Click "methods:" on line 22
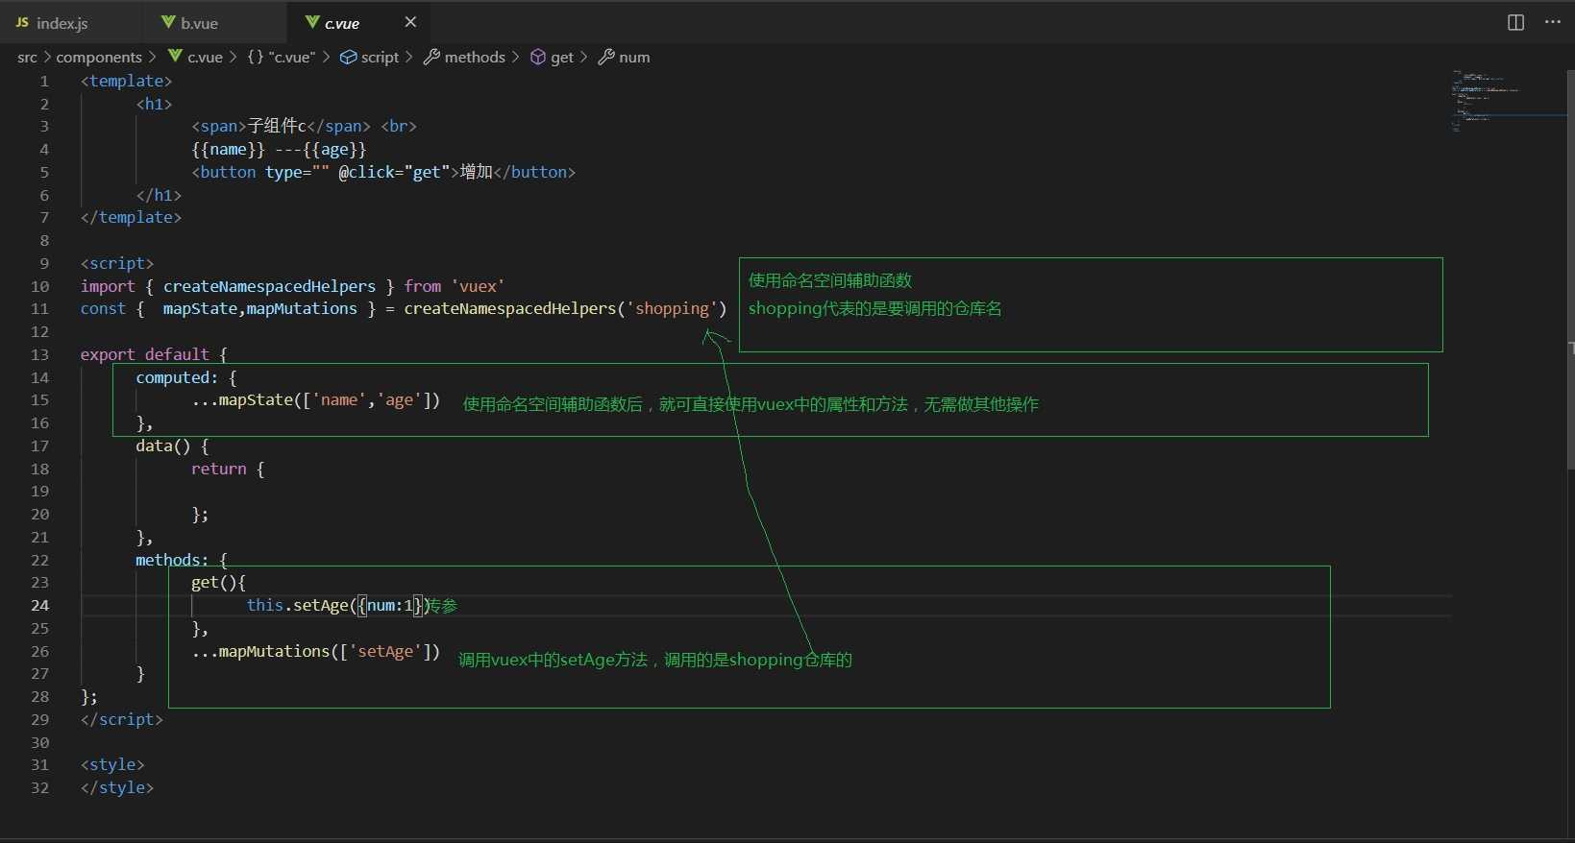The width and height of the screenshot is (1575, 843). coord(172,560)
